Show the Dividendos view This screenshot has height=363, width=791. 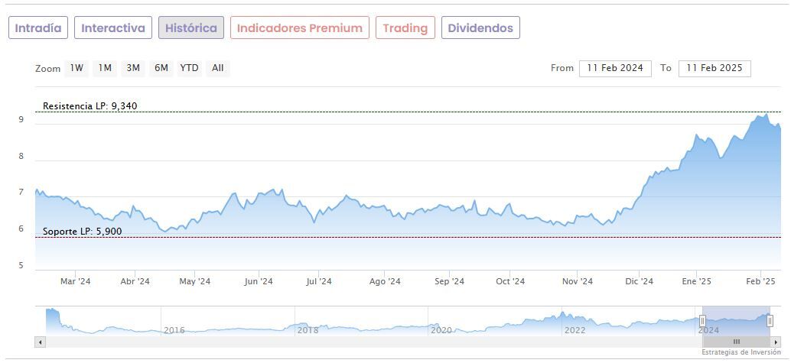click(x=480, y=28)
